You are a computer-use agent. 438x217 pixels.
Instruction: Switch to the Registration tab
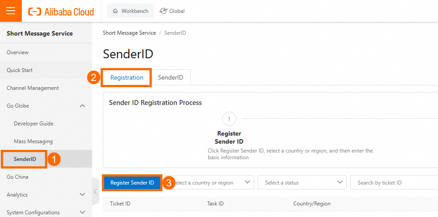[127, 77]
